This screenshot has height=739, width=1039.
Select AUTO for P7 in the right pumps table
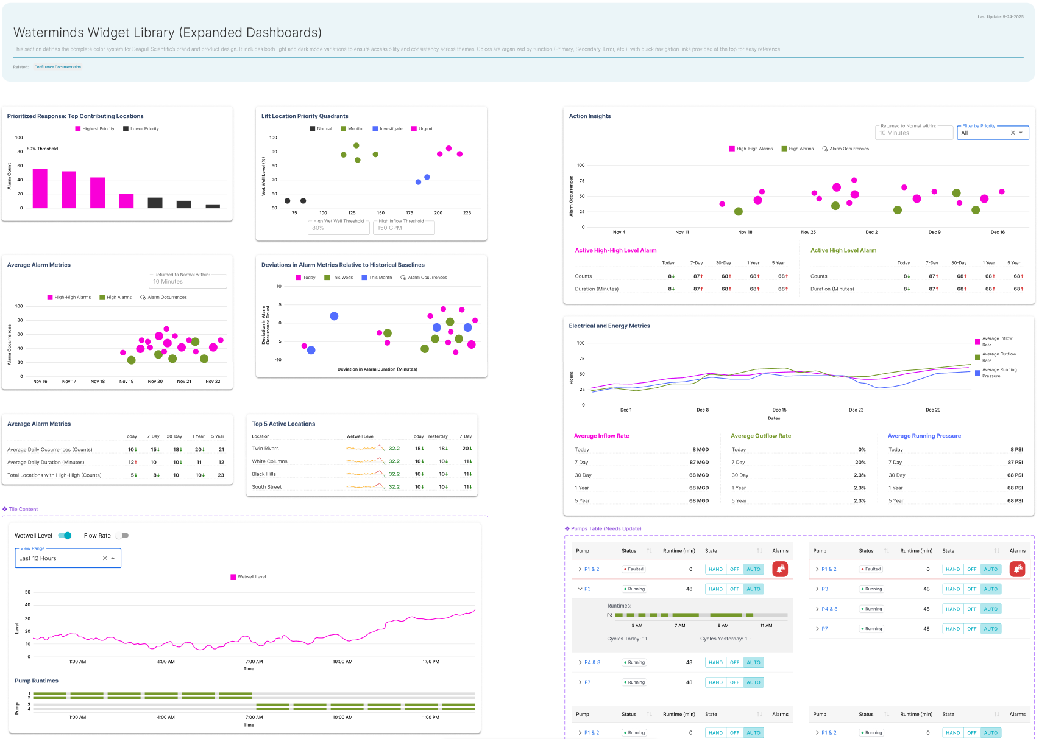click(990, 629)
